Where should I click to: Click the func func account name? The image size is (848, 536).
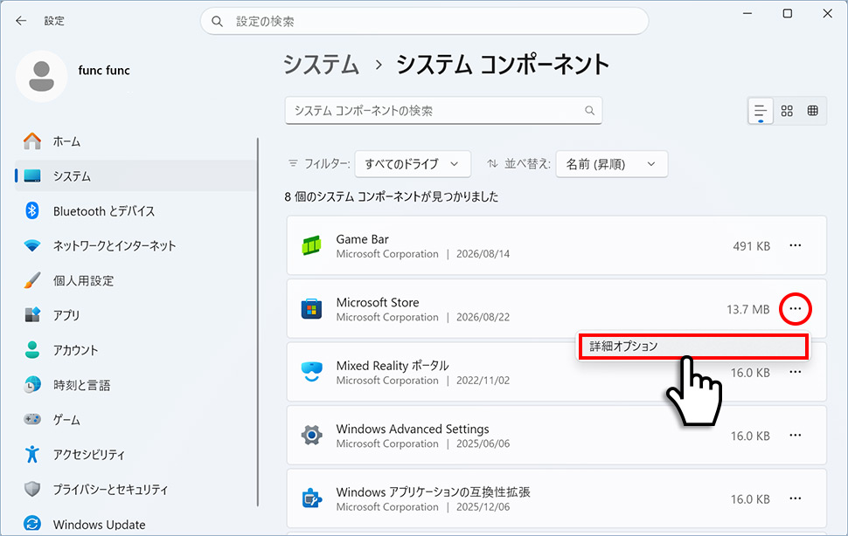pyautogui.click(x=104, y=70)
